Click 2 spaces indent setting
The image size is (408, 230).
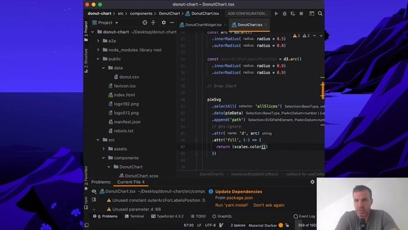(x=238, y=226)
